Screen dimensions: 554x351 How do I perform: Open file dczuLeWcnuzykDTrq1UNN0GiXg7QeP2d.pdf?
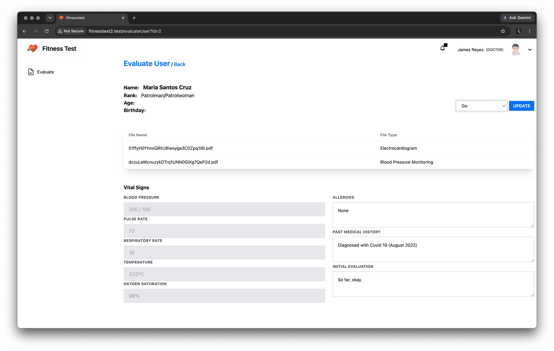[173, 162]
